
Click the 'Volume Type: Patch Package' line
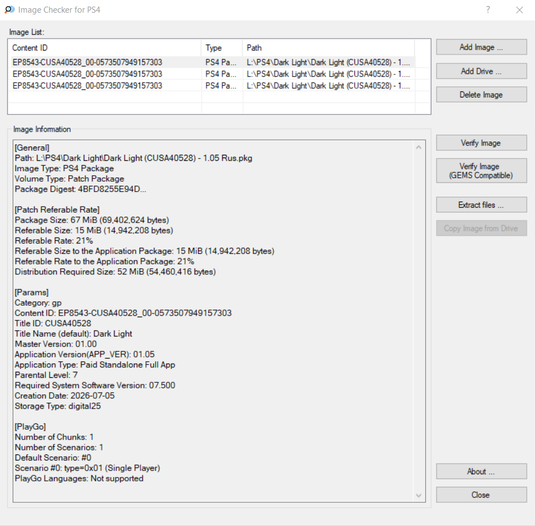69,179
